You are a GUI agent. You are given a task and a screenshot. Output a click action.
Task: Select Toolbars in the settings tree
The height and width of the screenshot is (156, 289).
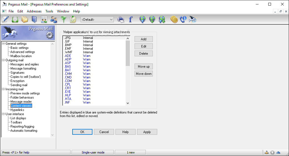pyautogui.click(x=16, y=122)
